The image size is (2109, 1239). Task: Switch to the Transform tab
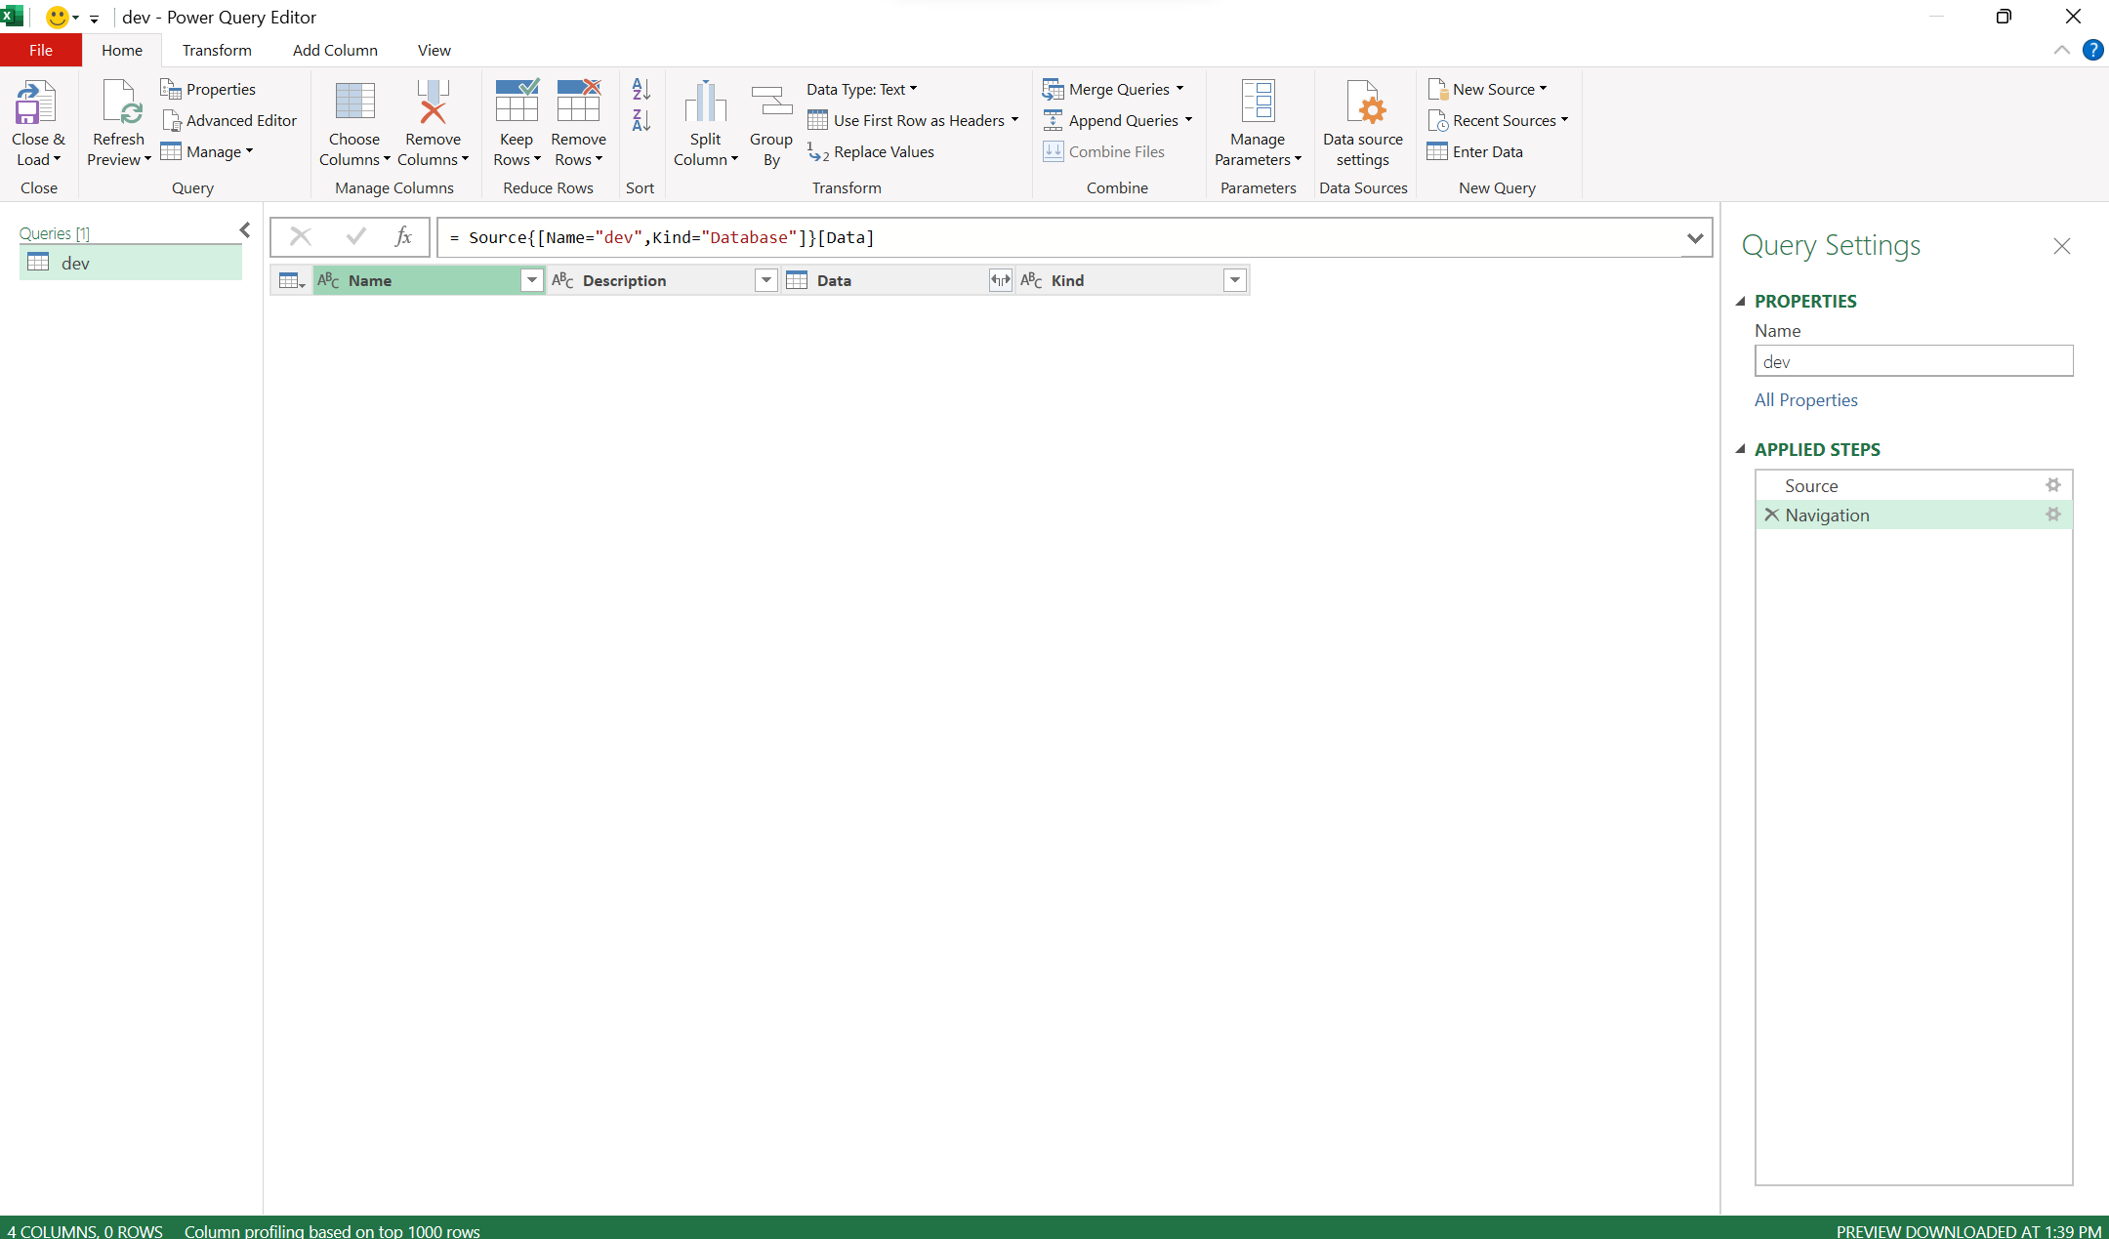tap(217, 50)
